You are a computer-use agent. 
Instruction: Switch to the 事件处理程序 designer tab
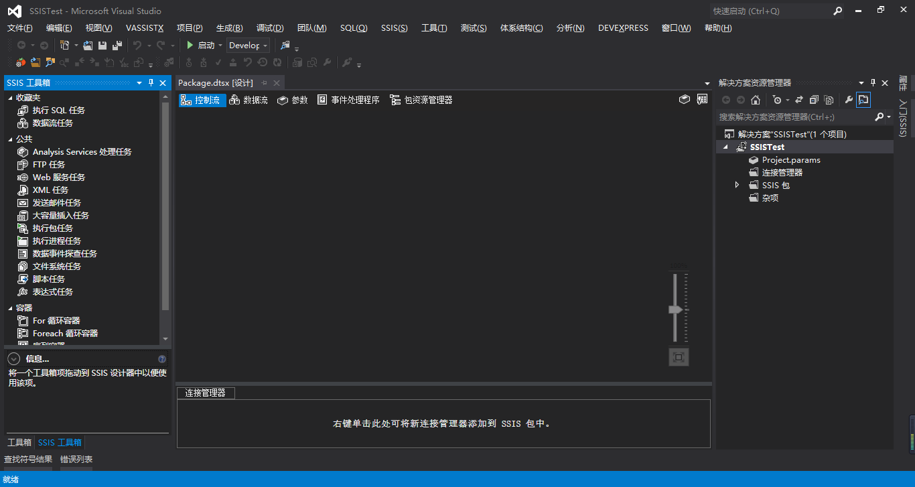(348, 100)
